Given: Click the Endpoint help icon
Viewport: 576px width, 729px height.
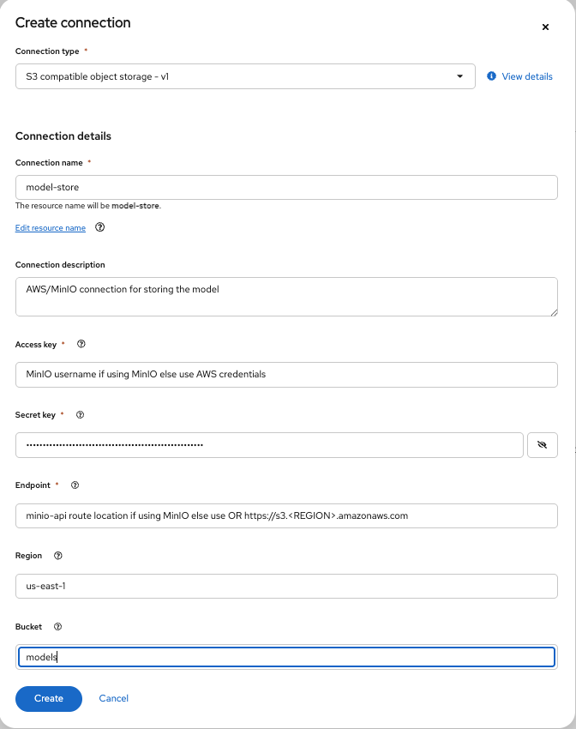Looking at the screenshot, I should click(75, 485).
